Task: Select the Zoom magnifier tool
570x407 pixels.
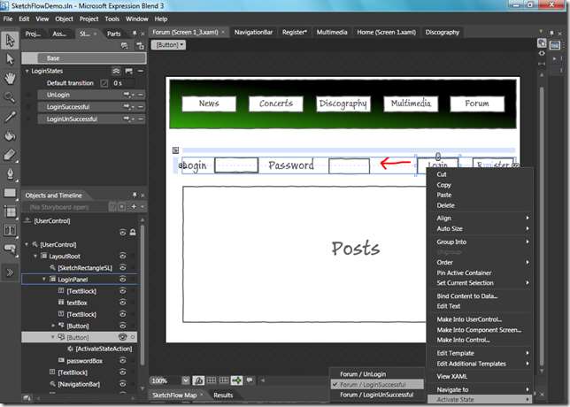Action: tap(10, 96)
